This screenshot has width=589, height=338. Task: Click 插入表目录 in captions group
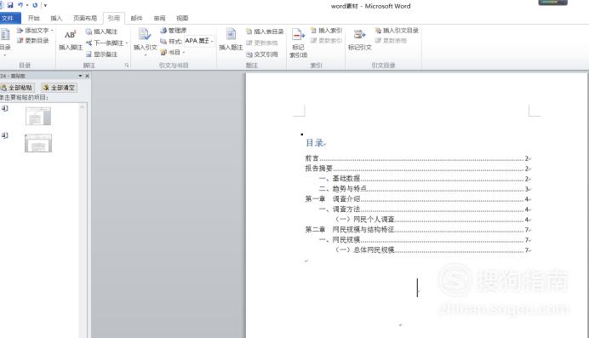[x=265, y=32]
